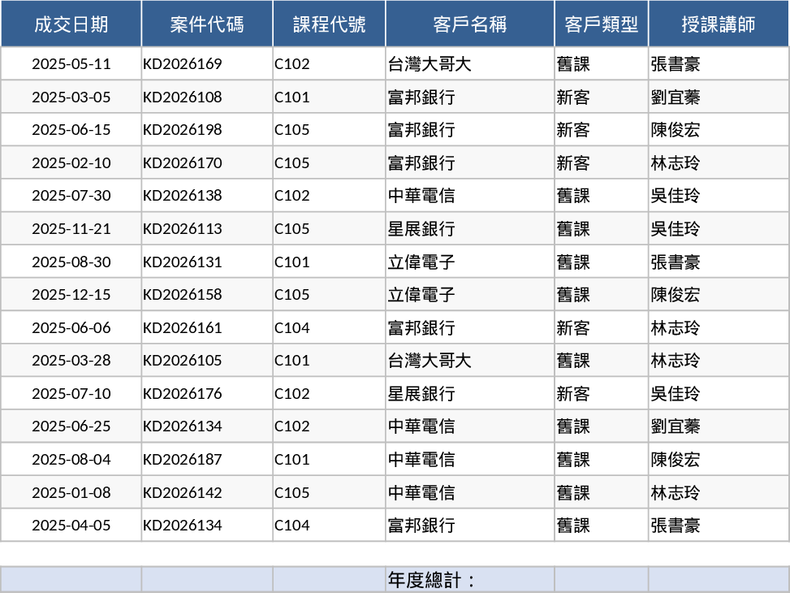The image size is (790, 593).
Task: Select 舊課 in the 2025-04-05 row
Action: pyautogui.click(x=573, y=526)
